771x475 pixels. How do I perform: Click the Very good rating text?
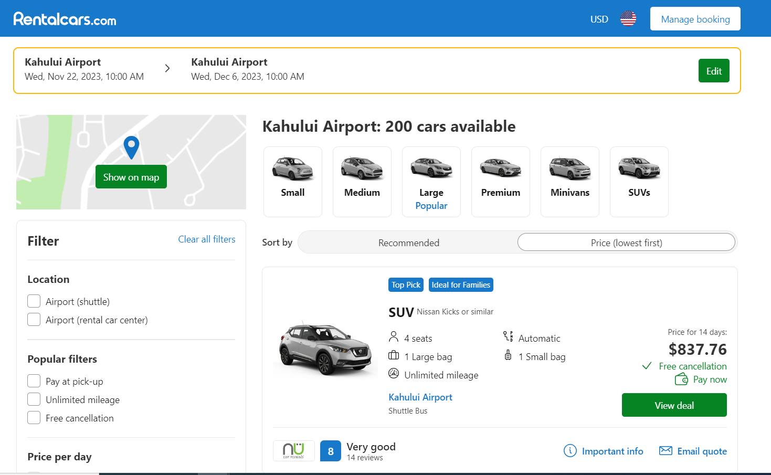pyautogui.click(x=371, y=447)
